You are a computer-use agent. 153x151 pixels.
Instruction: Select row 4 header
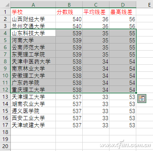5,33
